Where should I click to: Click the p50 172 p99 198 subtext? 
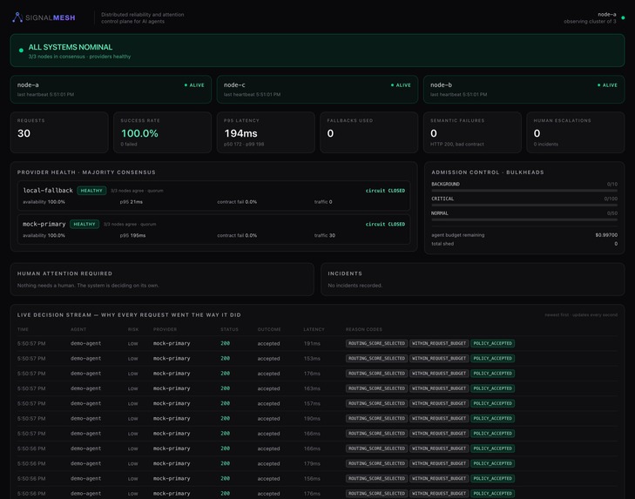[x=244, y=145]
